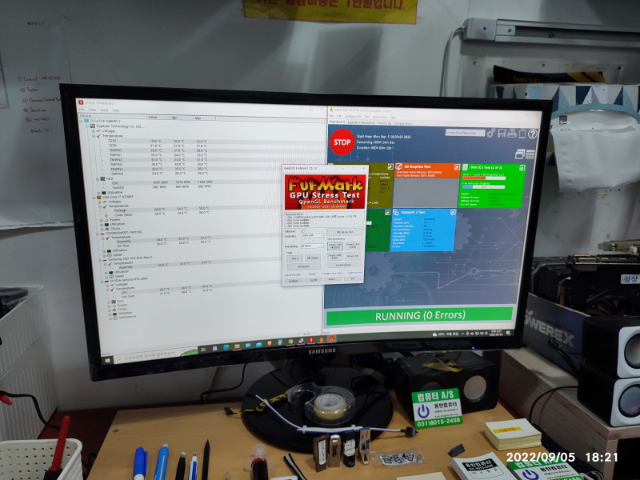Click the Windows taskbar search box
640x480 pixels.
155,355
